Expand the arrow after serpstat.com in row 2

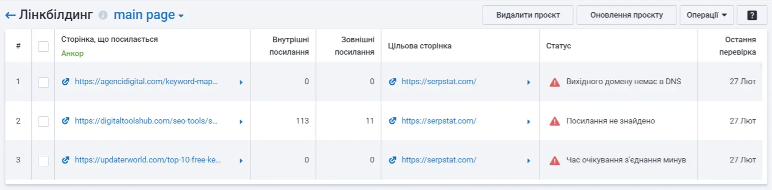coord(529,122)
